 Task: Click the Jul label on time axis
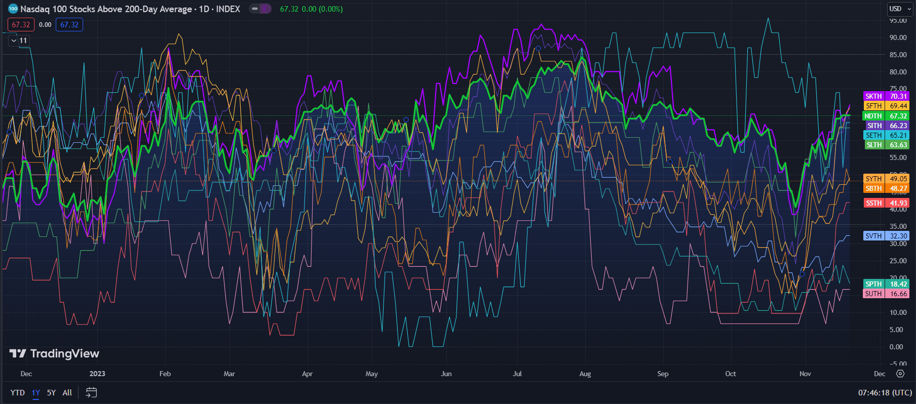[517, 374]
